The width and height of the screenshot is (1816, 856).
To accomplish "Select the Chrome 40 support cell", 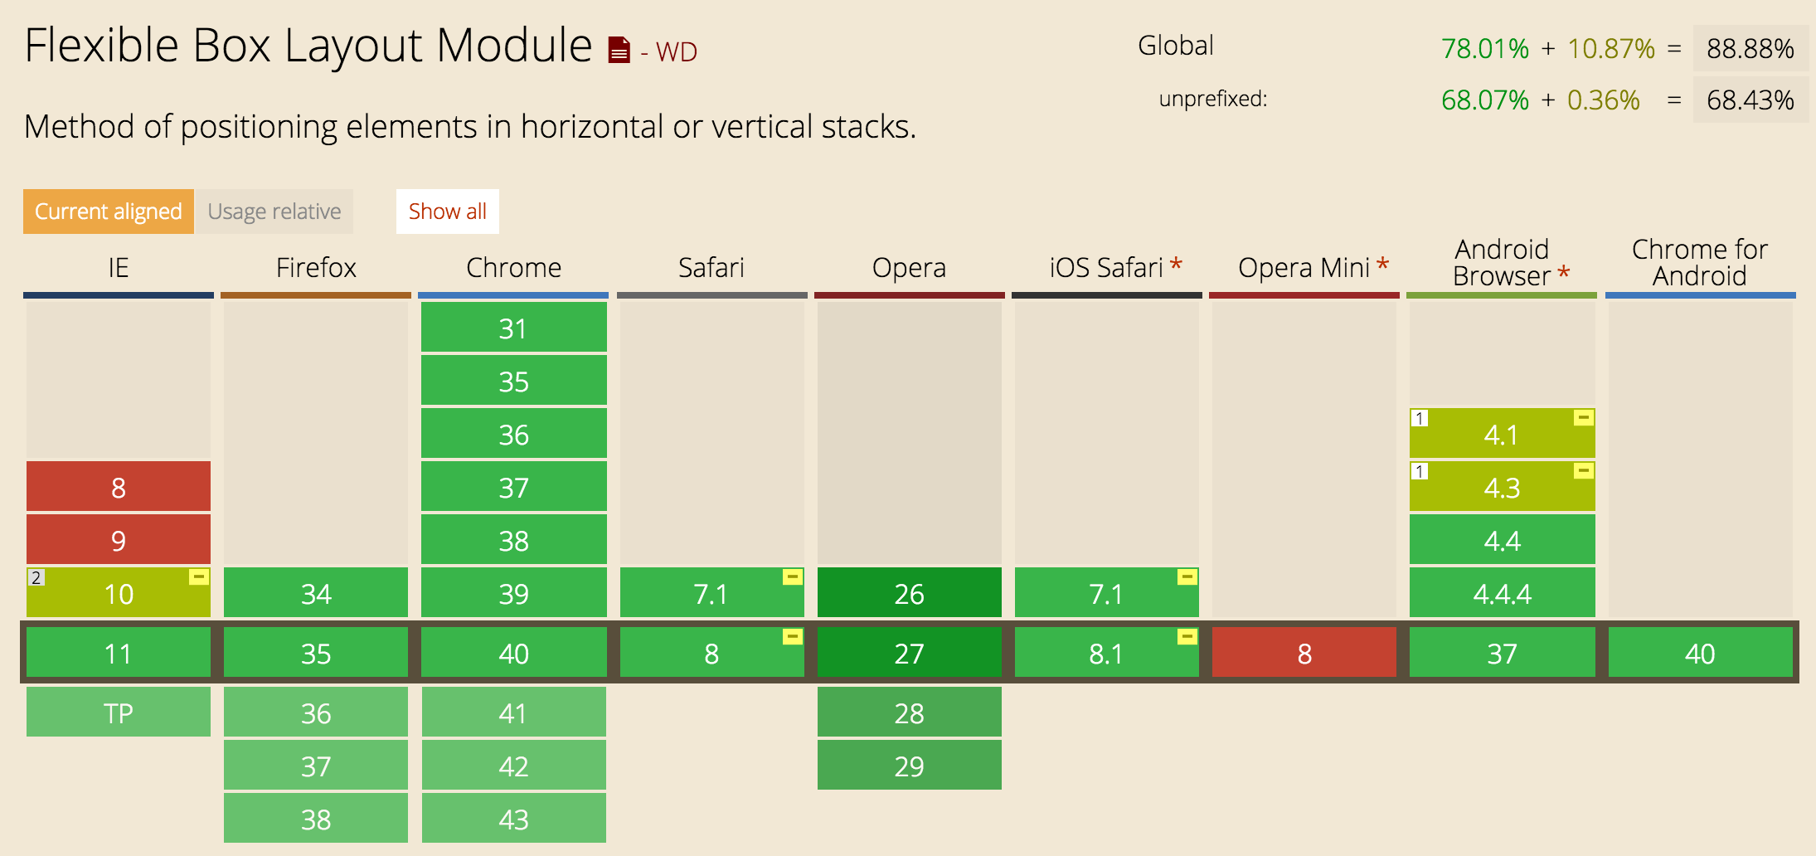I will coord(514,653).
